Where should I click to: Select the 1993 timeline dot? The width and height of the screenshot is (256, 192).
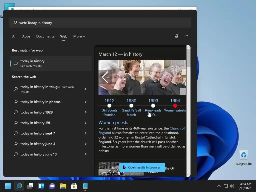pyautogui.click(x=153, y=106)
